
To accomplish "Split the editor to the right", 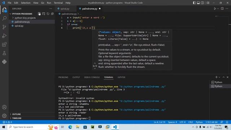I will (222, 9).
